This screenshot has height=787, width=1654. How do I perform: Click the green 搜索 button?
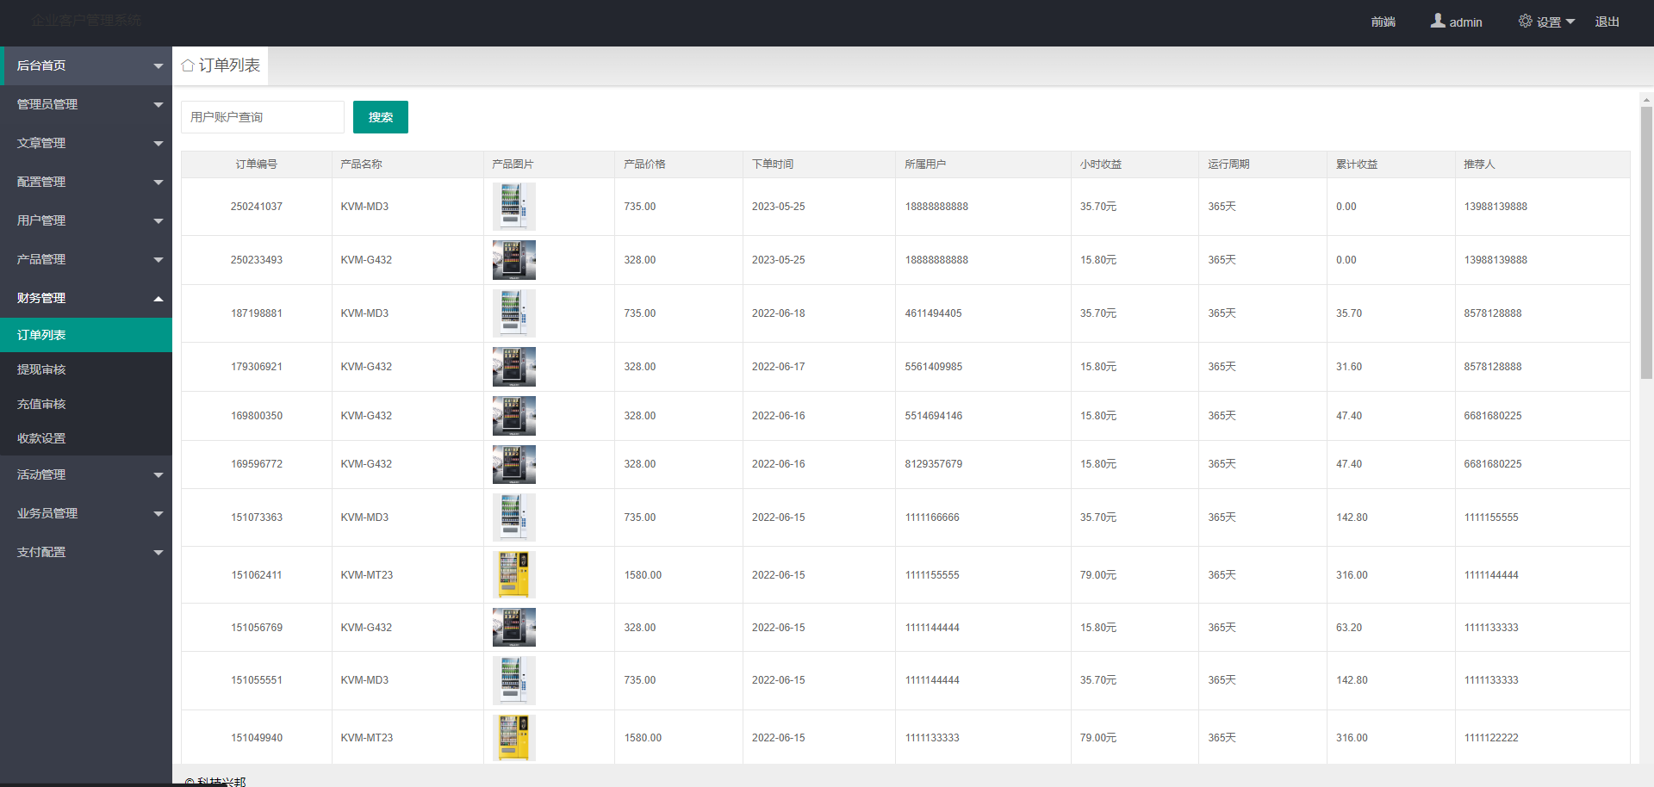click(381, 117)
